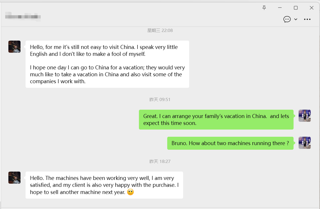Select the "not easy to visit China" message bubble
320x209 pixels.
(107, 64)
